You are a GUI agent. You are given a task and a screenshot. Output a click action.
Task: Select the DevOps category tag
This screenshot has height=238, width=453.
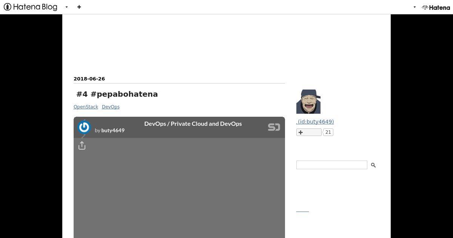click(111, 107)
